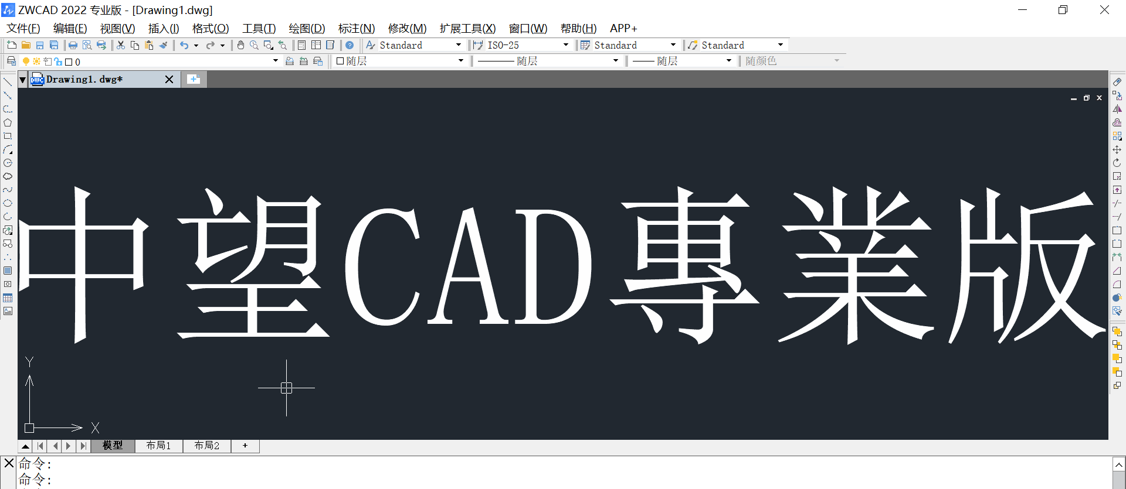Create a new drawing file
The image size is (1126, 489).
pos(12,45)
